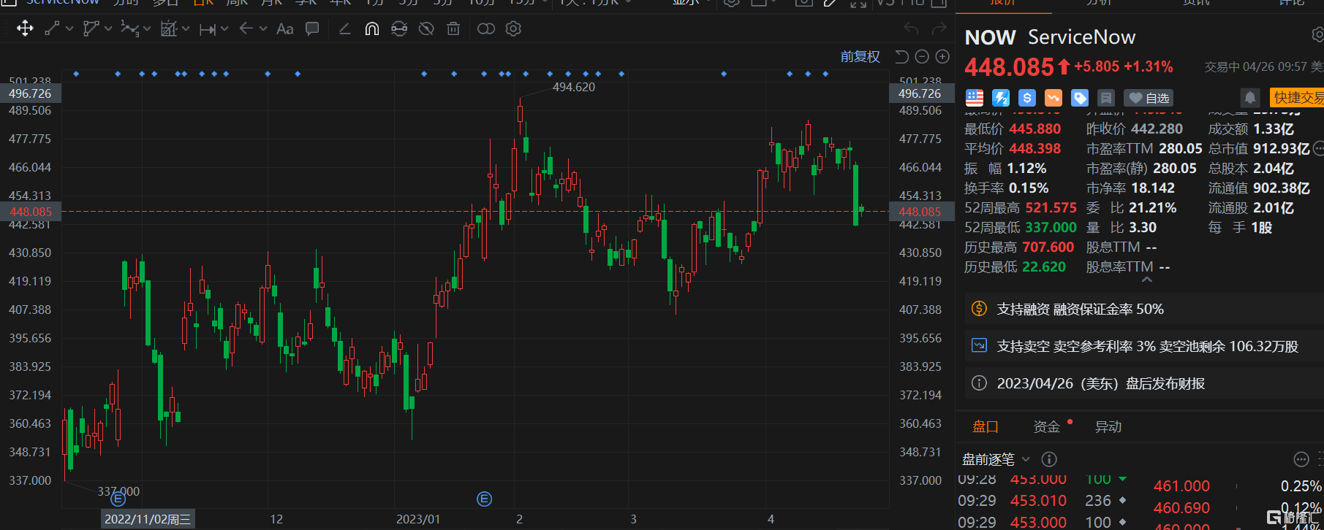
Task: Select the polygon shape drawing tool
Action: 91,28
